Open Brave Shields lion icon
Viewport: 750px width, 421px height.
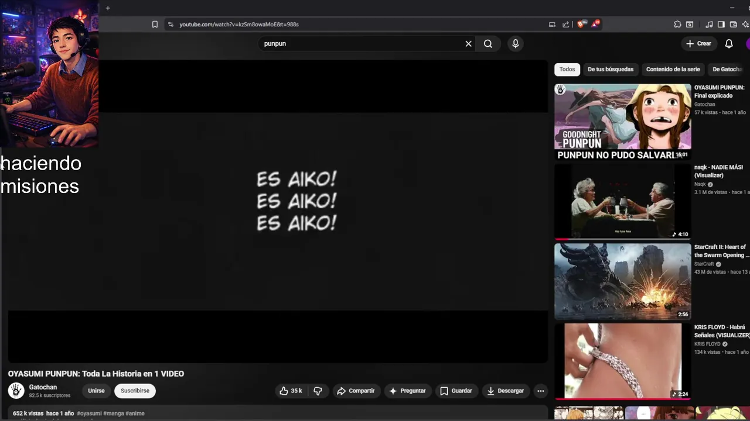pyautogui.click(x=581, y=24)
